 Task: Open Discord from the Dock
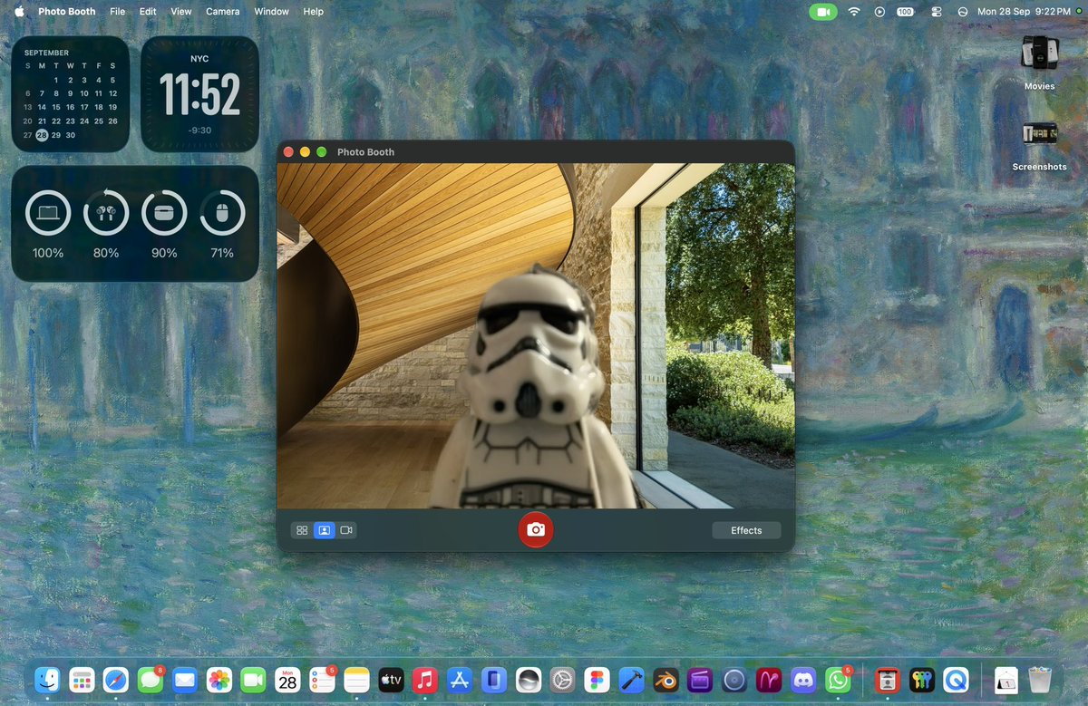click(802, 680)
